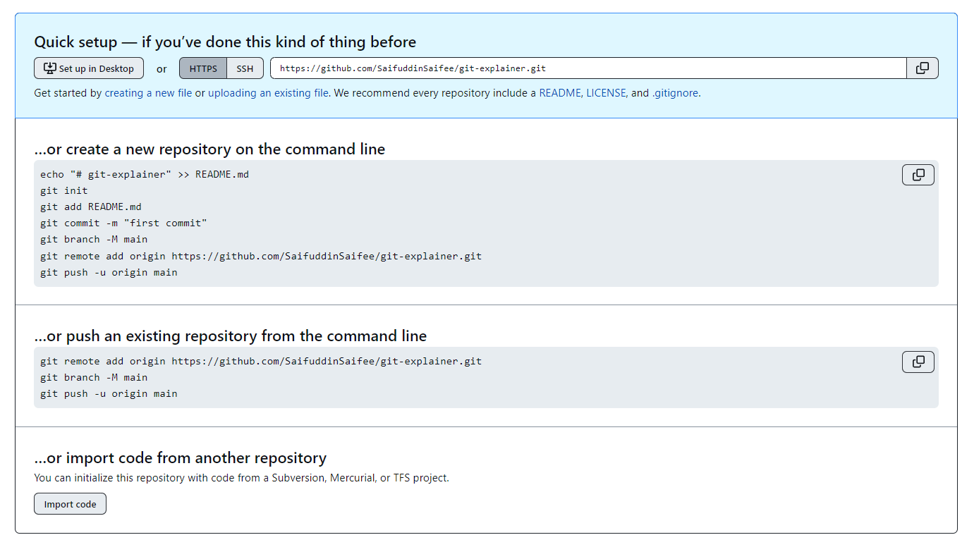Copy the existing repository push commands

(918, 361)
